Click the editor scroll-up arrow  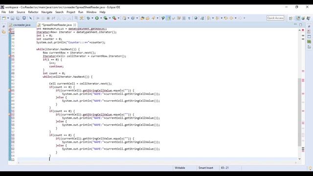[x=299, y=30]
